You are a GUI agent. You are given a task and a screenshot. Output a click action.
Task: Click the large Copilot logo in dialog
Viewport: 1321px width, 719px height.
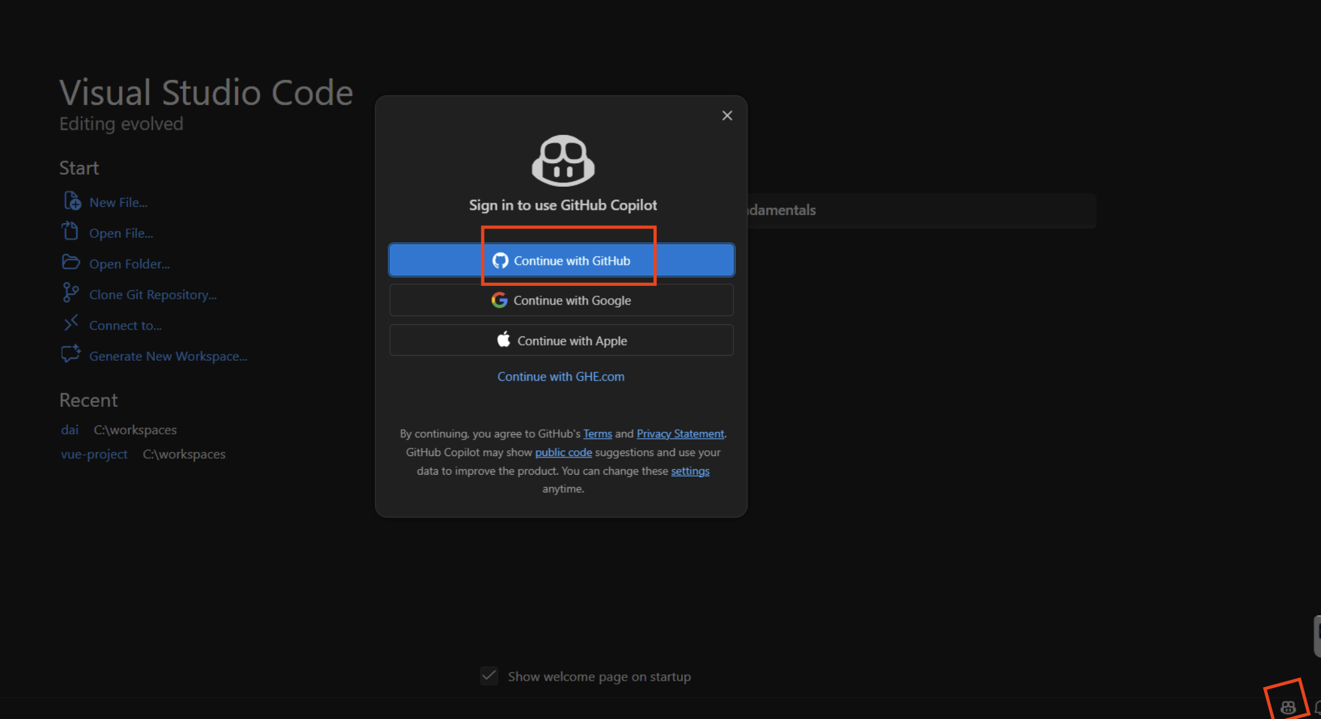pos(563,161)
